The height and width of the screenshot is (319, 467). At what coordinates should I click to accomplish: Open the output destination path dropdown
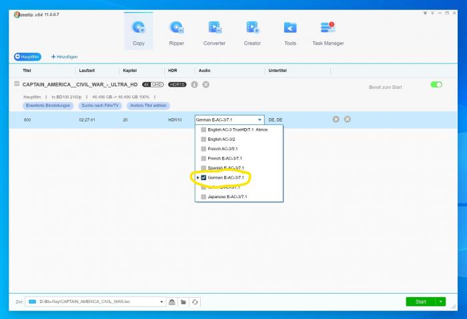tap(162, 302)
